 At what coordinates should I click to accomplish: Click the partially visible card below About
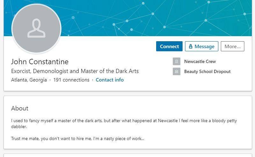click(x=128, y=155)
